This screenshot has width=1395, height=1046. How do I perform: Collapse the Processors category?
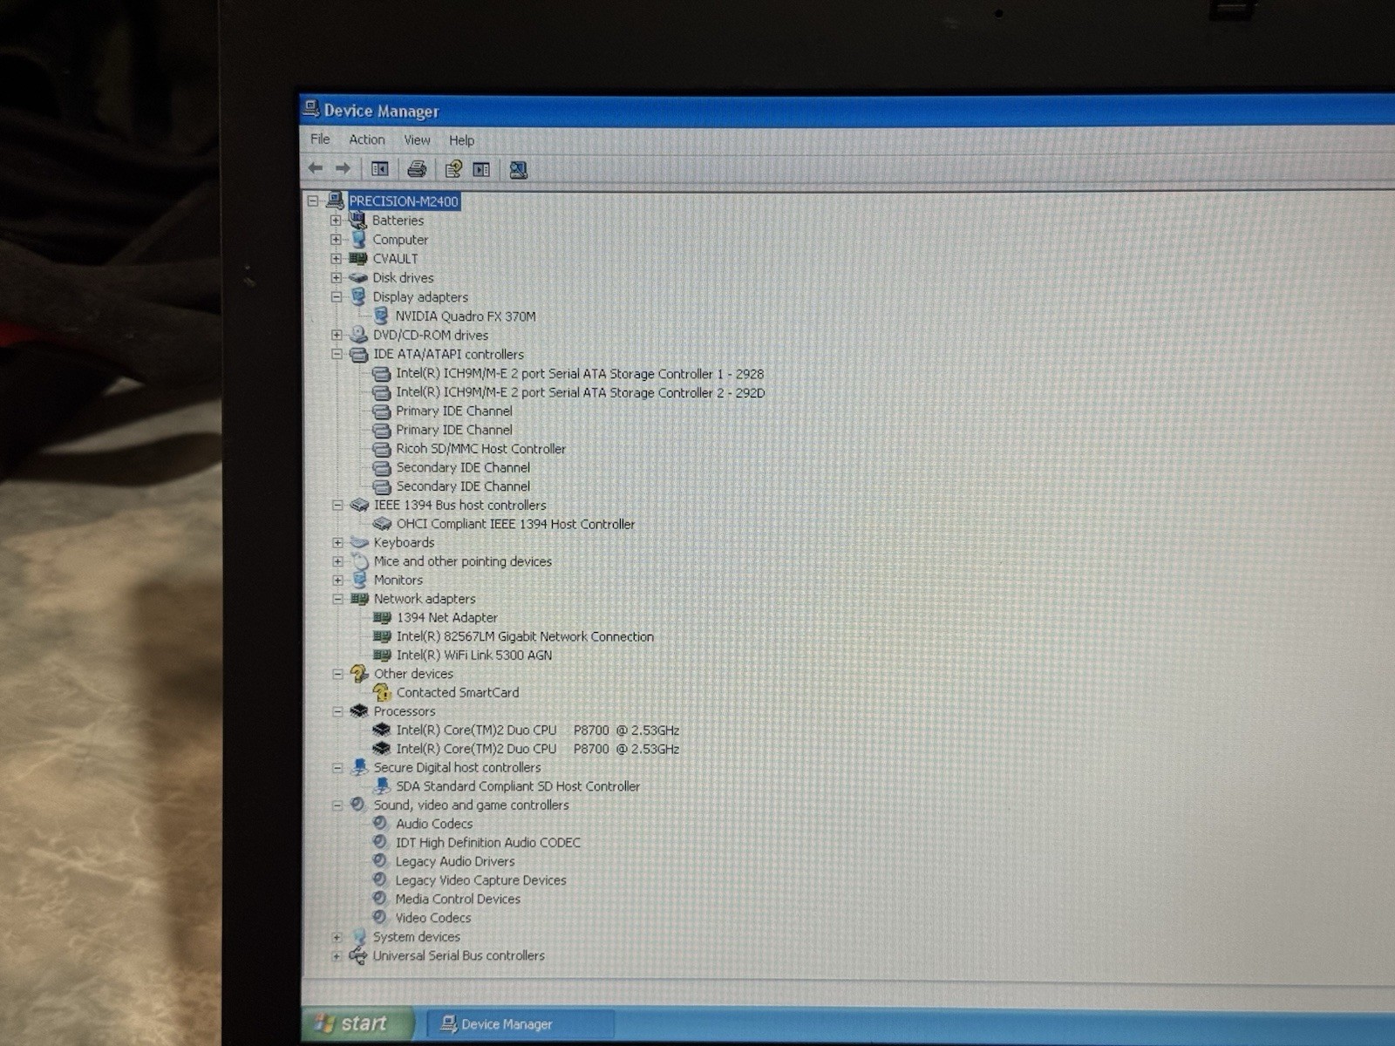click(x=337, y=711)
